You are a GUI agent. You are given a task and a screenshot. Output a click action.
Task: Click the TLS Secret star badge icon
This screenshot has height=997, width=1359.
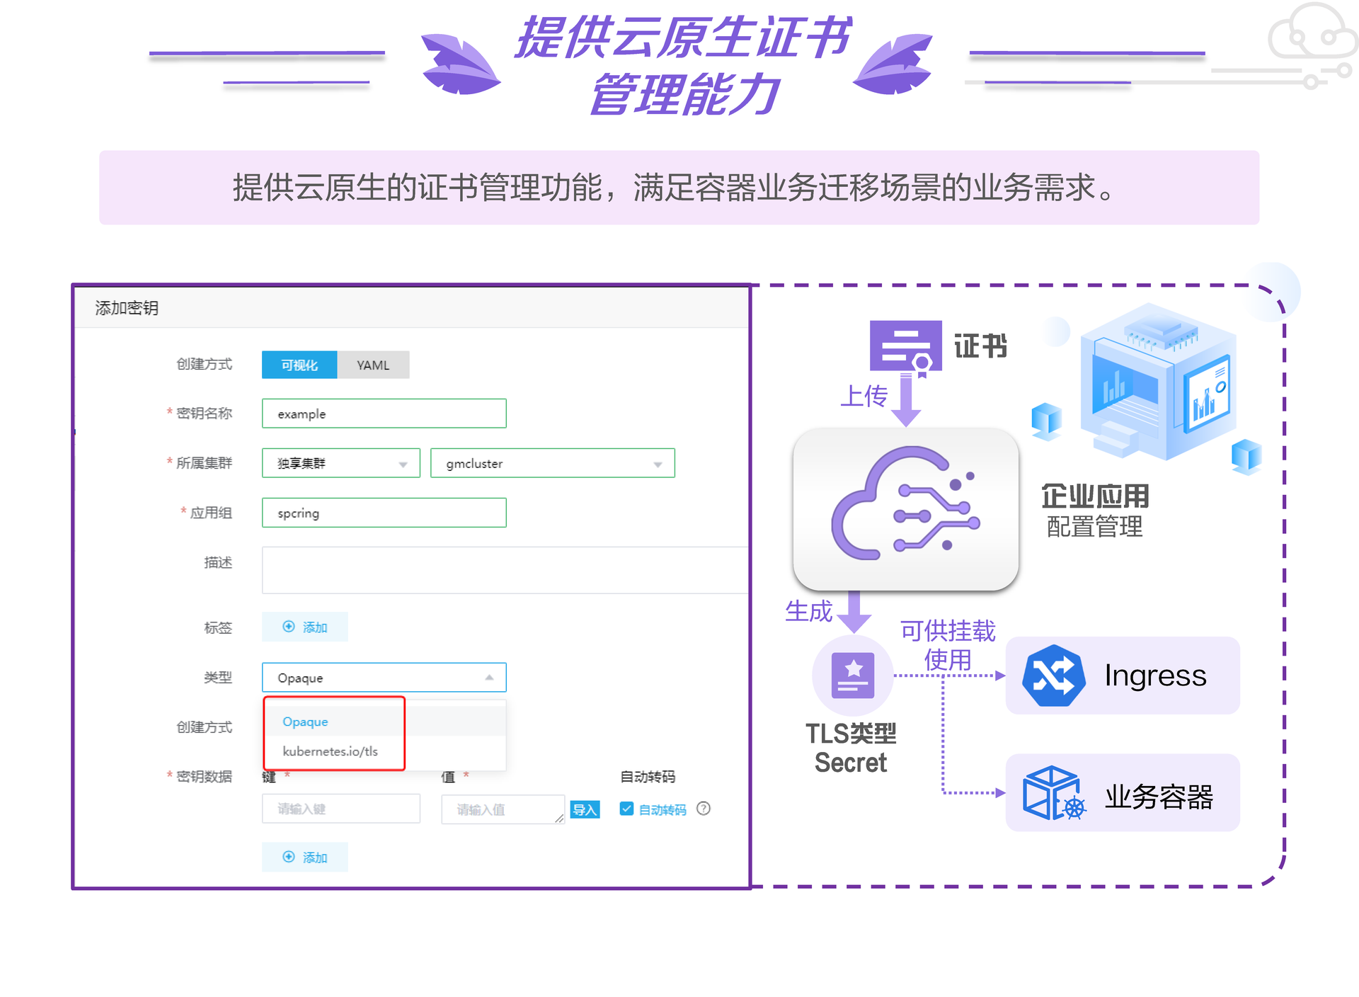point(852,675)
